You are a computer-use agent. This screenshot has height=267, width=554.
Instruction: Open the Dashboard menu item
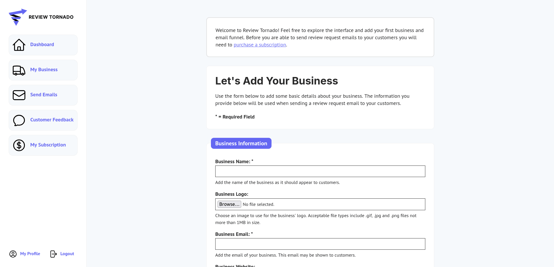(42, 44)
